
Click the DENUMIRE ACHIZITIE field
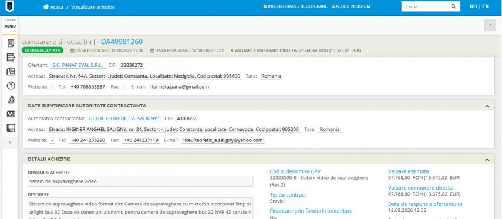(140, 181)
